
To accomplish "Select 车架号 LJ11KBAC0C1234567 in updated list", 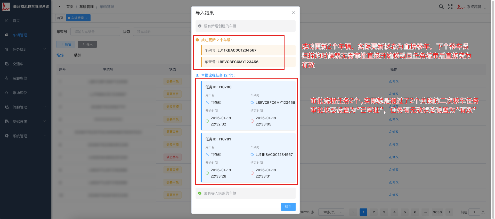I will [248, 50].
